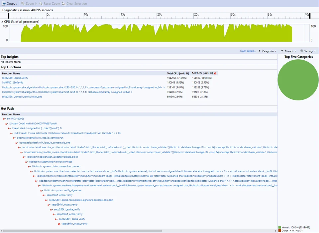Select the [System Code] ntdll.dll row
The image size is (319, 233).
33,124
